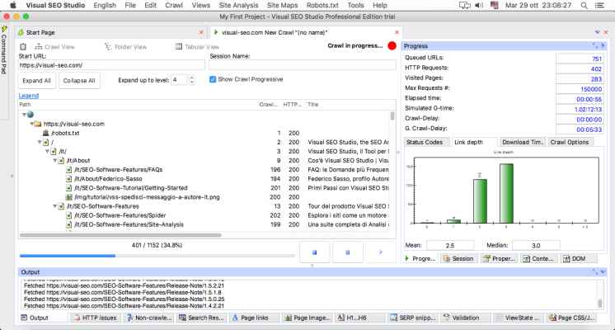The height and width of the screenshot is (330, 615).
Task: Collapse the https://visual-seo.com root node
Action: tap(33, 124)
